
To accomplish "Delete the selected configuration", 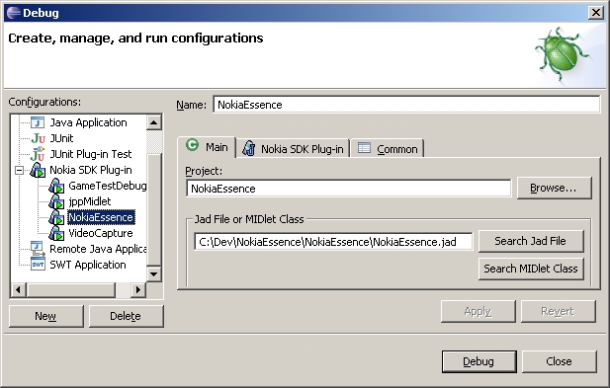I will 126,316.
